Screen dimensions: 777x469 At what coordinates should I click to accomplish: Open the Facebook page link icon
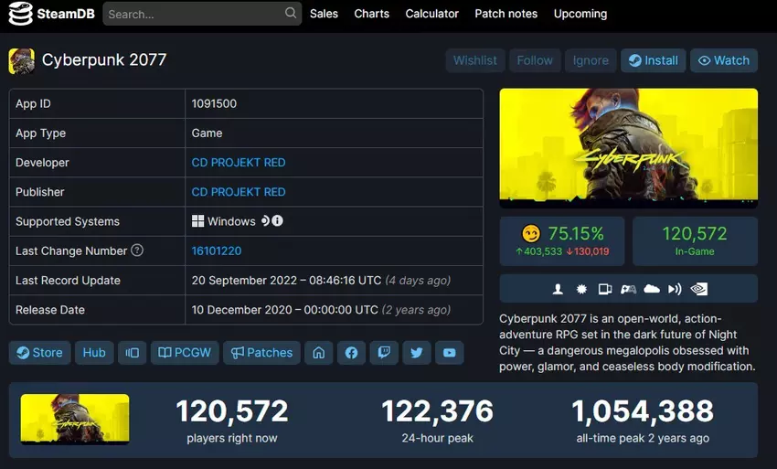tap(352, 353)
